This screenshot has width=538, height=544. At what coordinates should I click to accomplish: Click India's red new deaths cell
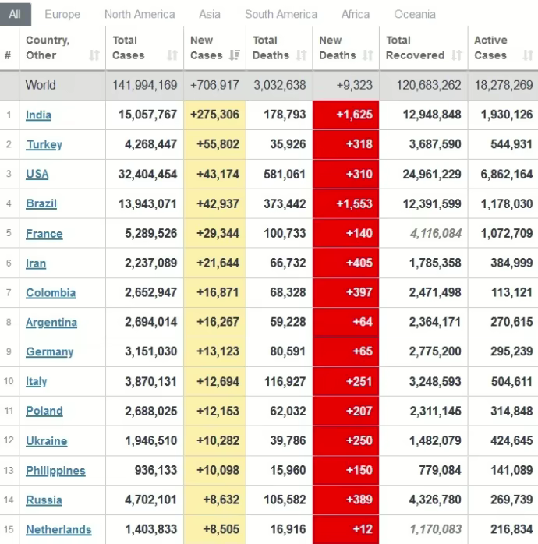(345, 115)
